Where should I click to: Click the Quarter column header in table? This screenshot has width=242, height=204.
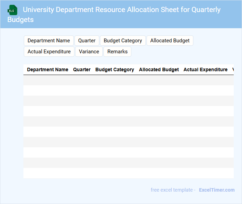(82, 69)
